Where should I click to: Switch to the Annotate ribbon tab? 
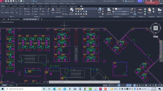(x=14, y=6)
